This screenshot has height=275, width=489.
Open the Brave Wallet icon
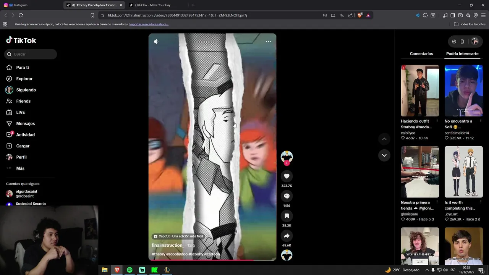pos(460,15)
